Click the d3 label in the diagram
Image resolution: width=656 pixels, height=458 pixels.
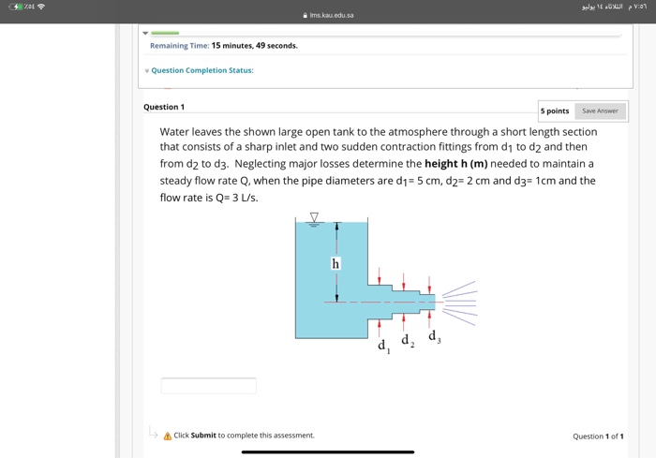[x=434, y=336]
